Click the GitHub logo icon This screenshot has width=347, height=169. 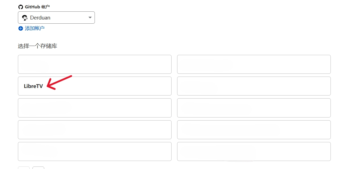(20, 7)
